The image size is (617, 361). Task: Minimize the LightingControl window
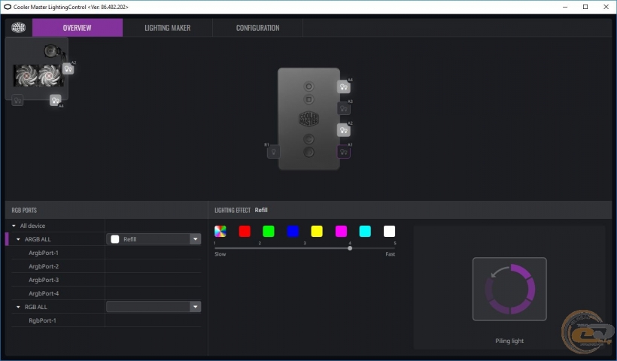click(565, 7)
